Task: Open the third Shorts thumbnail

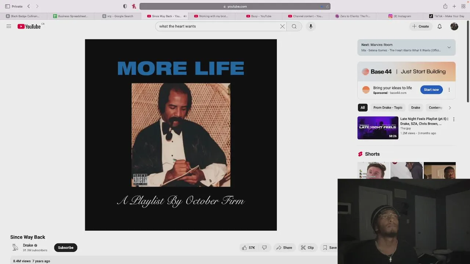Action: pos(440,170)
